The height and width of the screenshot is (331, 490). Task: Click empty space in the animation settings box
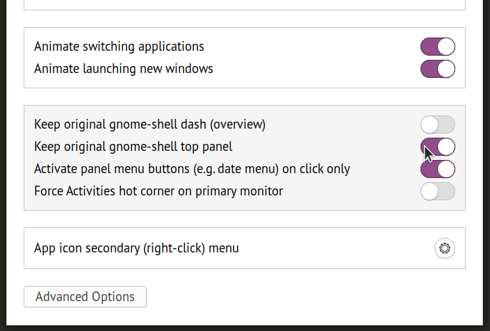313,58
